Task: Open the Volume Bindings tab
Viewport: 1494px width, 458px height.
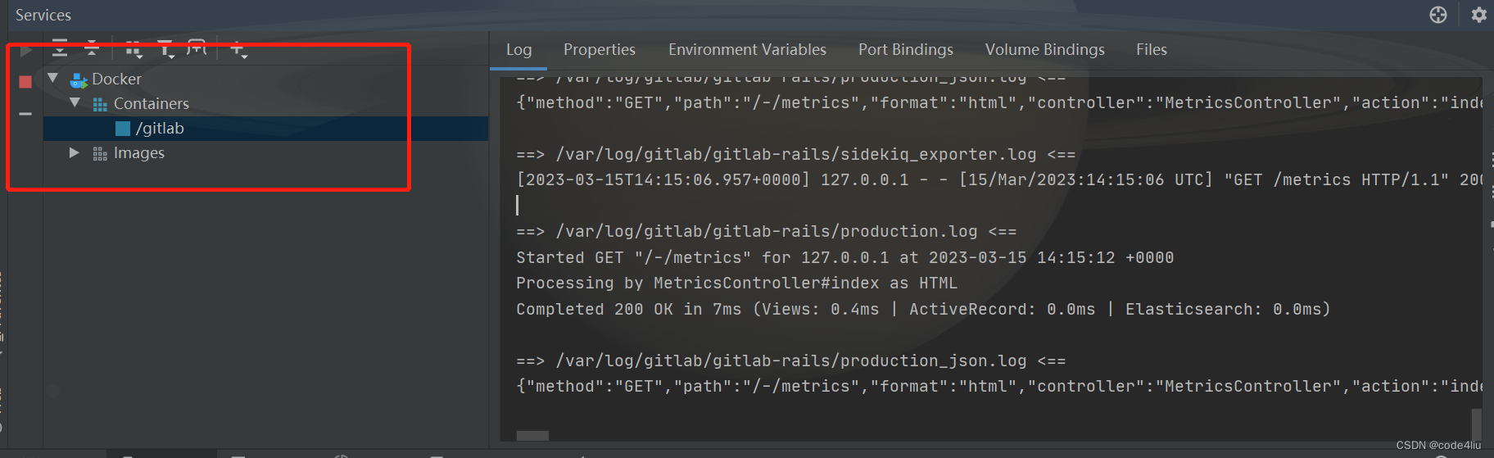Action: (1045, 50)
